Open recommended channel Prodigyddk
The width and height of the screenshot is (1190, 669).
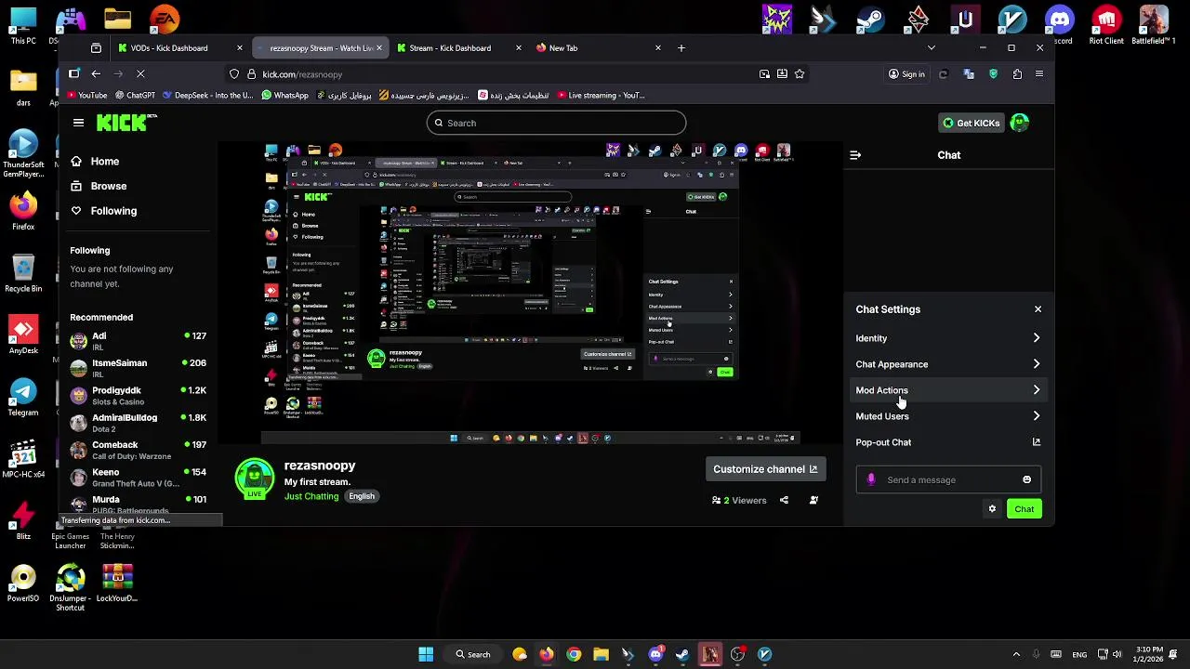click(138, 396)
